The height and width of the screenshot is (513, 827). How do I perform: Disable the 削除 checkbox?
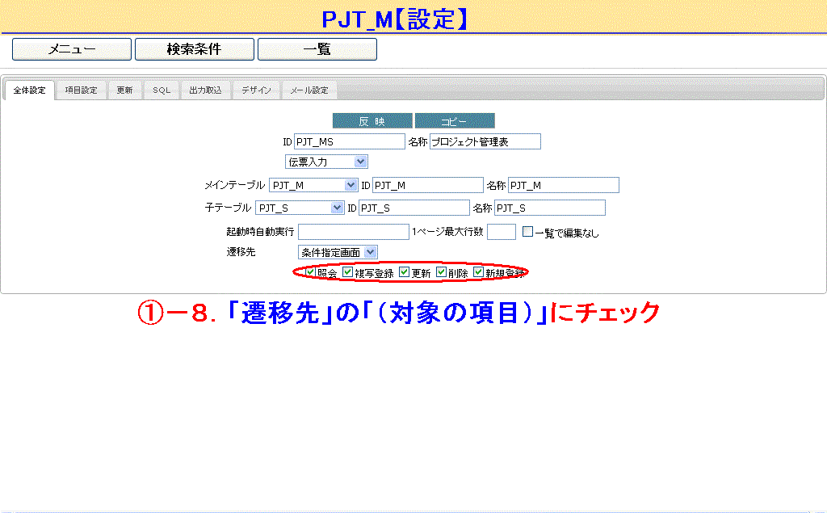[442, 272]
